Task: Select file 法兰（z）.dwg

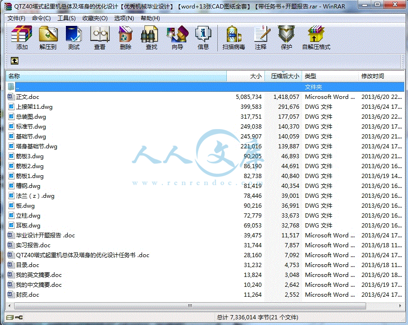Action: 35,196
